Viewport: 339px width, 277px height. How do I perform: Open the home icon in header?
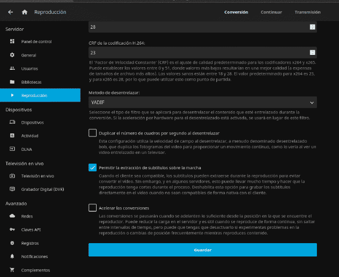25,12
